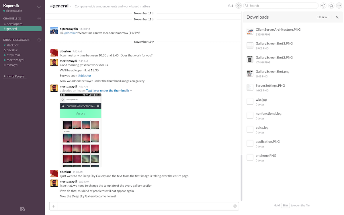Open channel info details icon
Image resolution: width=344 pixels, height=215 pixels.
238,6
